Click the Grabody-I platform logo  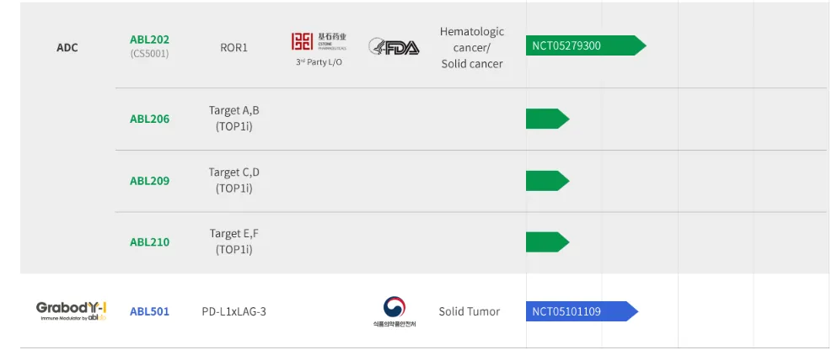point(71,310)
